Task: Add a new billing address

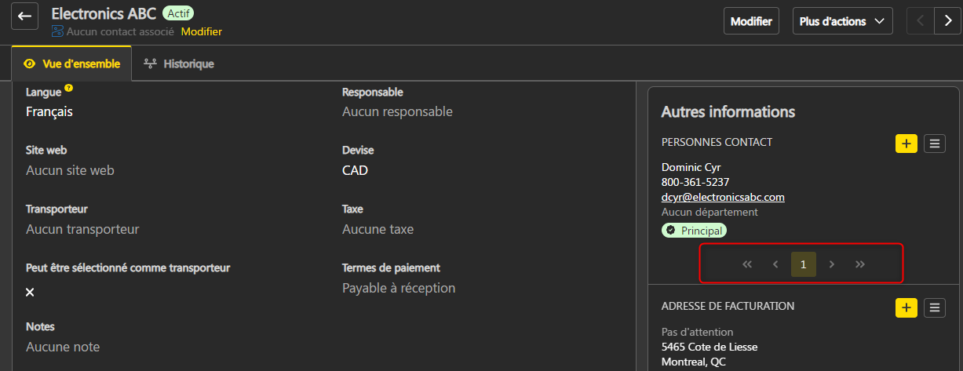Action: [x=906, y=307]
